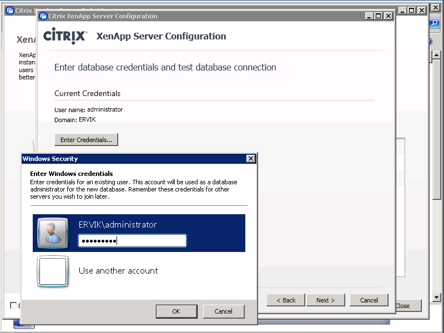The image size is (444, 333).
Task: Close the Windows Security dialog with X
Action: point(251,159)
